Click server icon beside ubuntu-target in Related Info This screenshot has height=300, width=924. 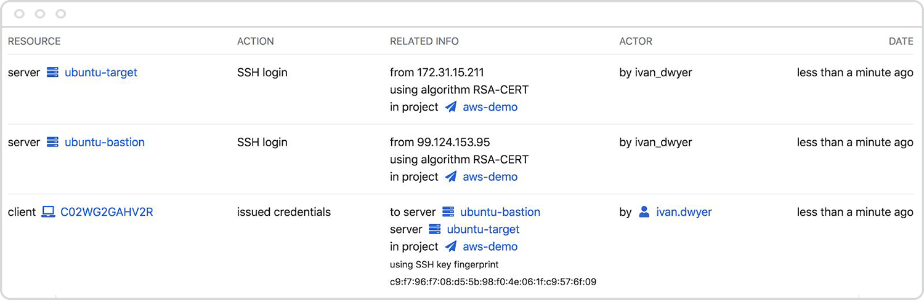[435, 229]
